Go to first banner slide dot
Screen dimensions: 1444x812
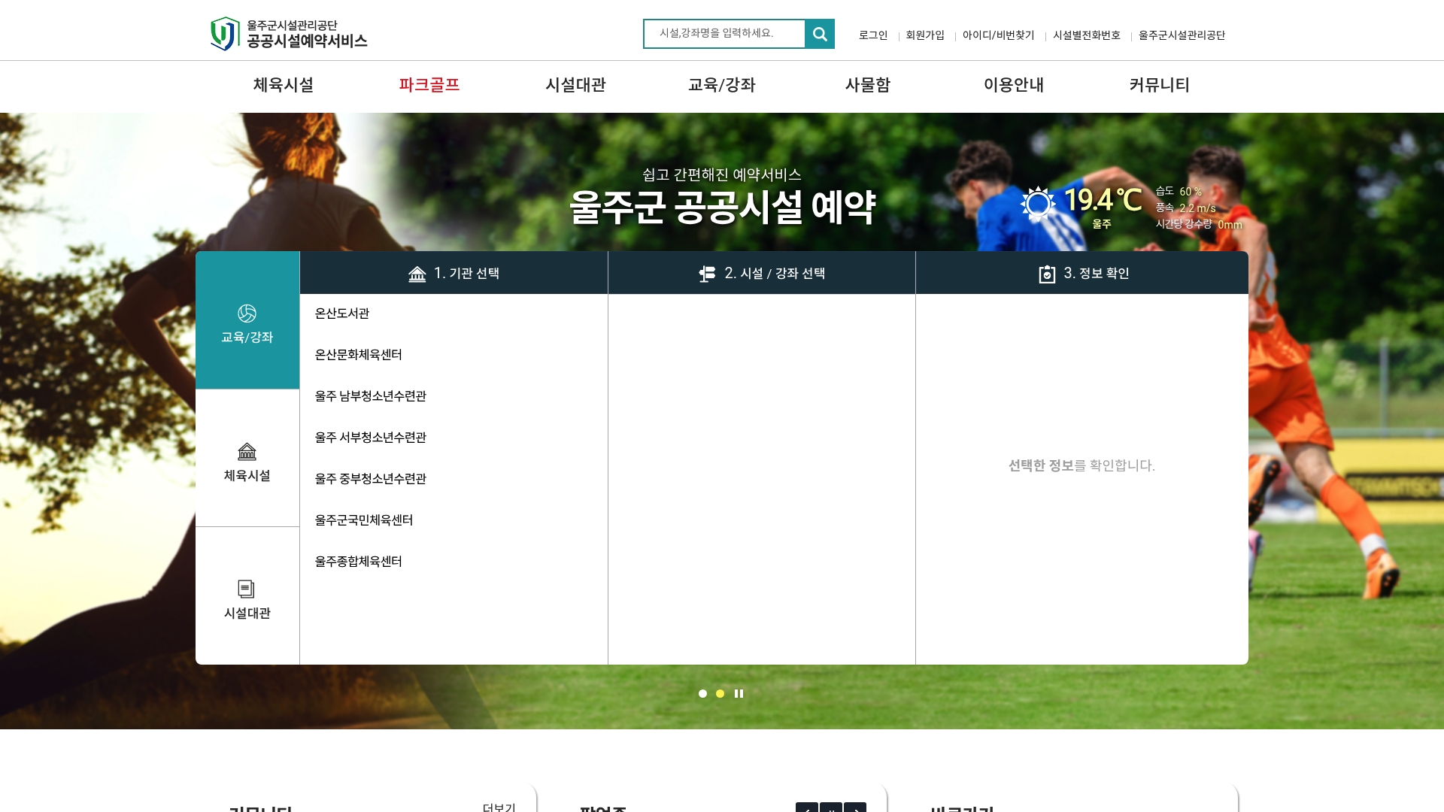point(702,694)
